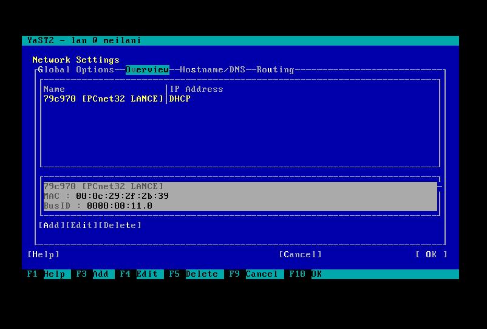Click the F5 Delete function key label

[x=196, y=274]
